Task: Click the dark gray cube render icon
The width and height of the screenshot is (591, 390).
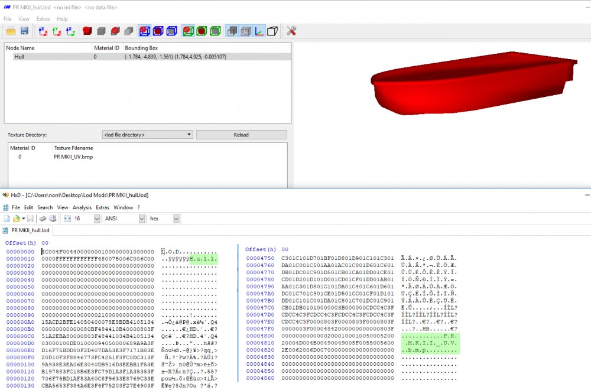Action: [101, 31]
